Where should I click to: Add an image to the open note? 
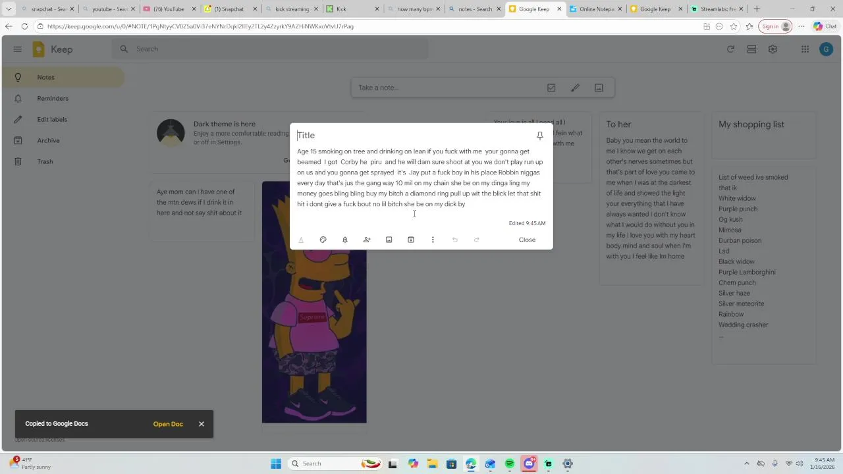pyautogui.click(x=389, y=240)
